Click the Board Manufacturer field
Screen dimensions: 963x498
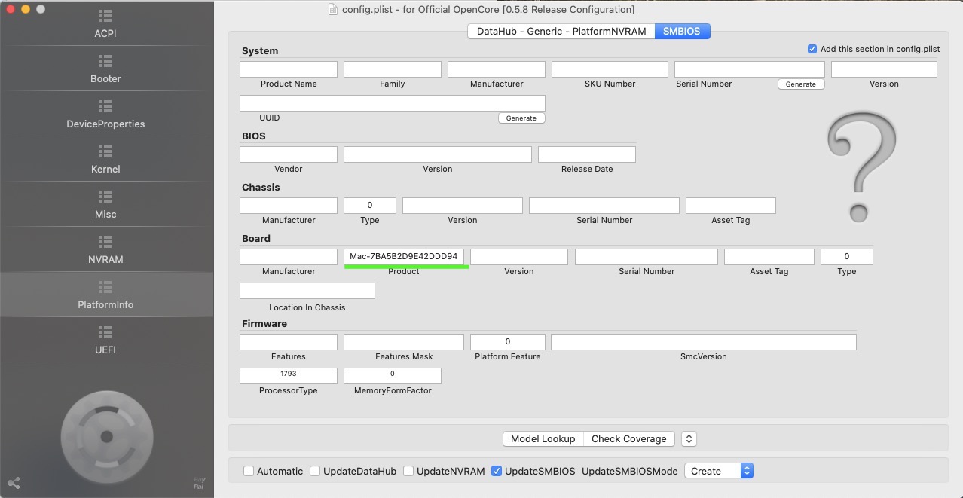[x=289, y=257]
